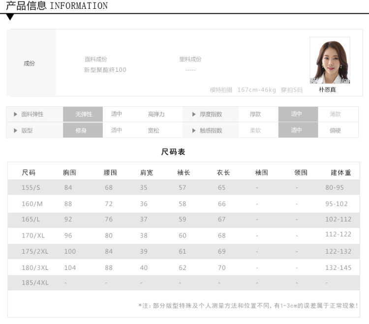Viewport: 369px width, 324px height.
Task: Click the arrow icon beside 版型
Action: click(16, 130)
